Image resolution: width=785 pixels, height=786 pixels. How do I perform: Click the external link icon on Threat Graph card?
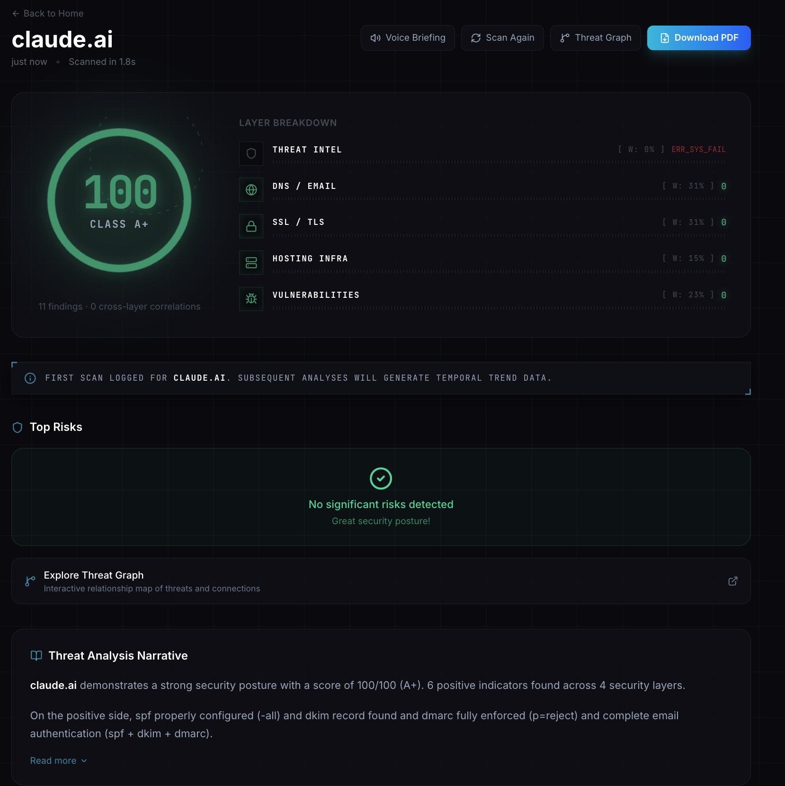(732, 581)
